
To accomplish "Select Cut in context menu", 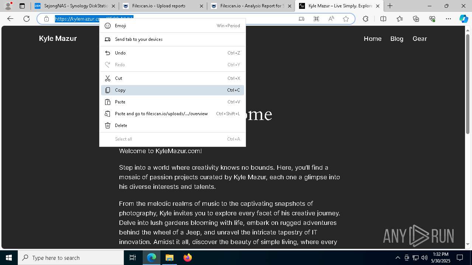I will [172, 78].
